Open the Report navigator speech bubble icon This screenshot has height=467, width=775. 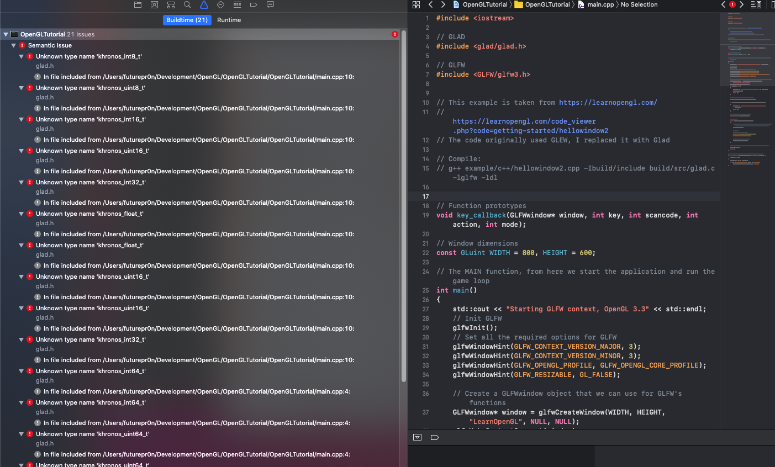tap(270, 4)
